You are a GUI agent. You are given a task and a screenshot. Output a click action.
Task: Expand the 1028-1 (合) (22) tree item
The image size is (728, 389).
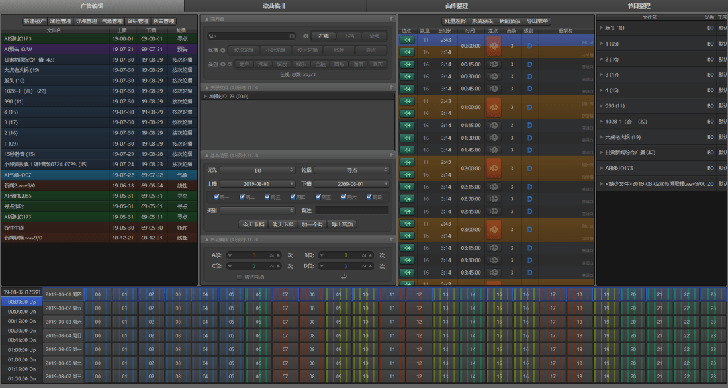601,122
